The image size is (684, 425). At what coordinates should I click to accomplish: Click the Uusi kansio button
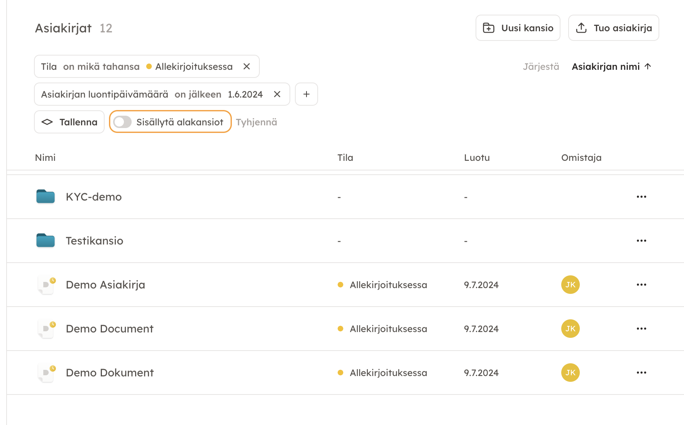(x=518, y=28)
